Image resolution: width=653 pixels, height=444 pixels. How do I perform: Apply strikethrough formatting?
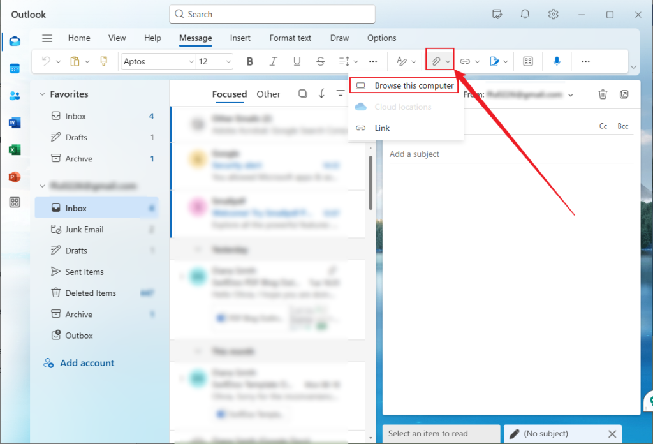coord(320,61)
